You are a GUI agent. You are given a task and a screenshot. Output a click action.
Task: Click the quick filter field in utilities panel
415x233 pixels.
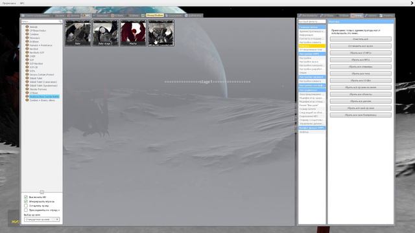tap(312, 21)
